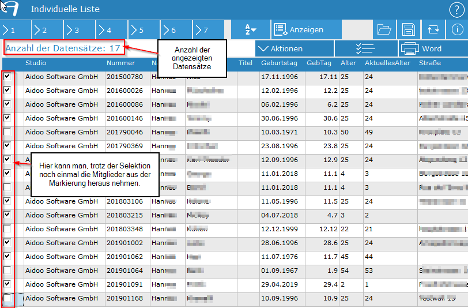Viewport: 468px width, 308px height.
Task: Click the export arrows icon
Action: [433, 29]
